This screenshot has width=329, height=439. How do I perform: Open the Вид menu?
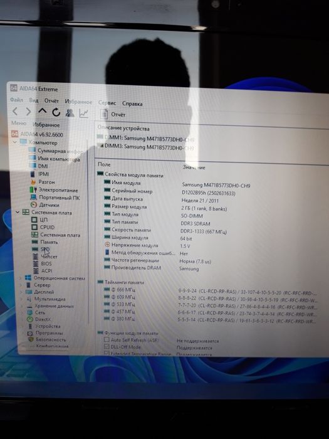pos(34,100)
